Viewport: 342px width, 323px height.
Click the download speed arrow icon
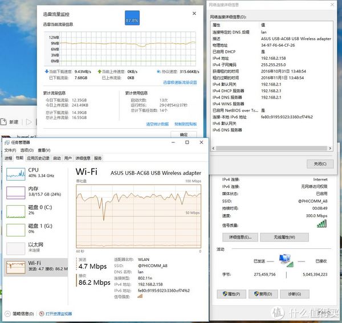pyautogui.click(x=47, y=71)
